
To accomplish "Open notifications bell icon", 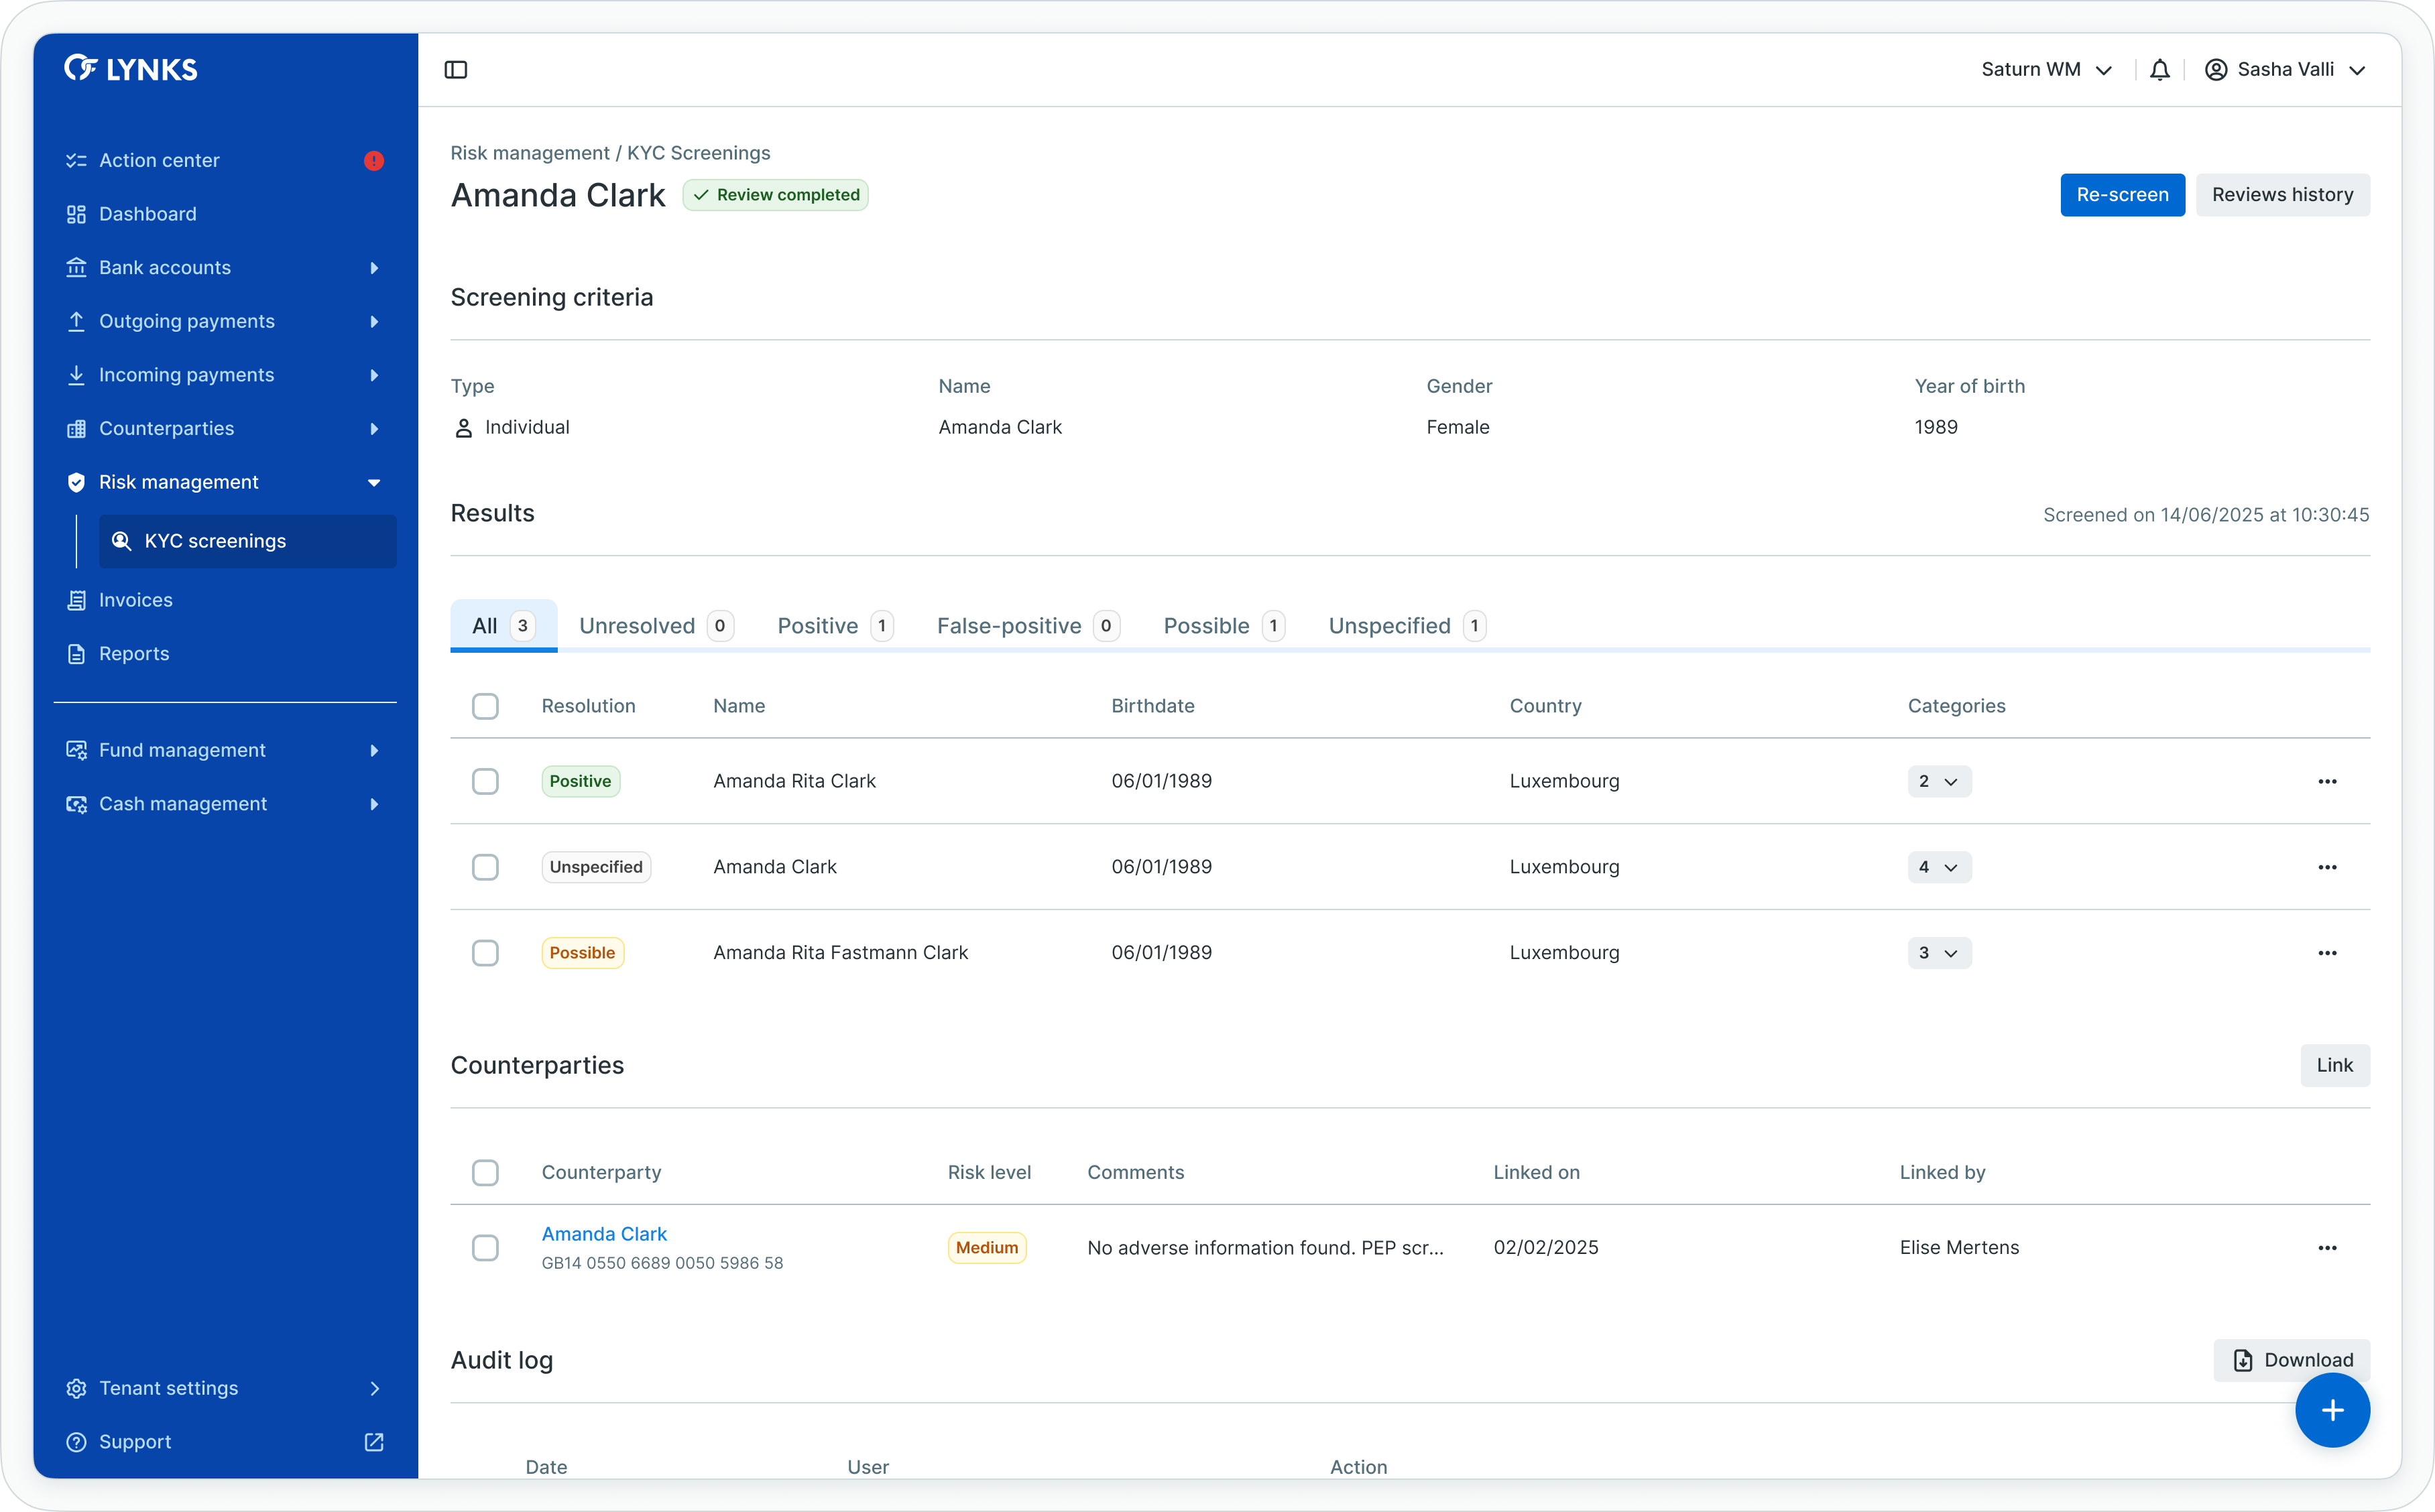I will pyautogui.click(x=2159, y=69).
